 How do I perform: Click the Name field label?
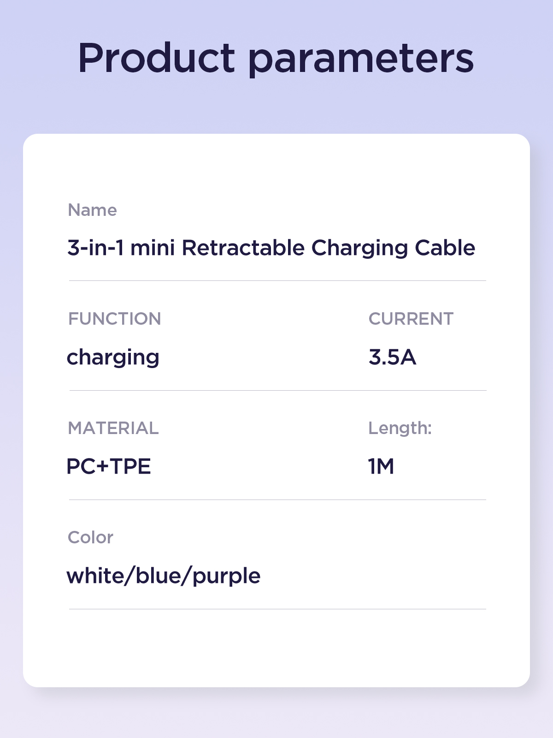pos(92,210)
